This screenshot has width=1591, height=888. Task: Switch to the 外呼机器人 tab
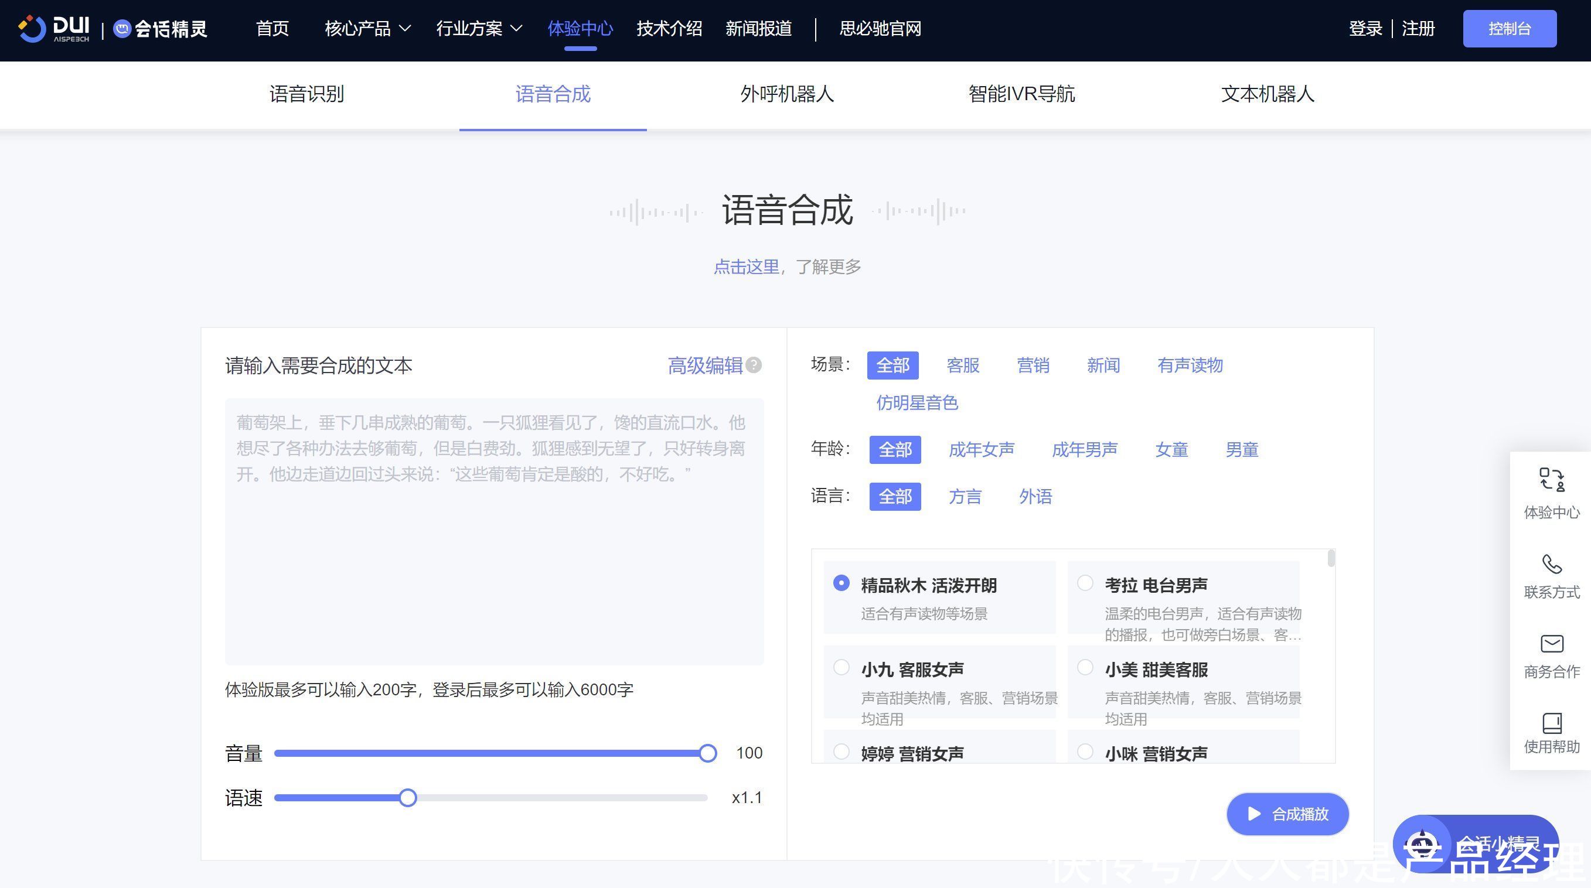coord(787,94)
